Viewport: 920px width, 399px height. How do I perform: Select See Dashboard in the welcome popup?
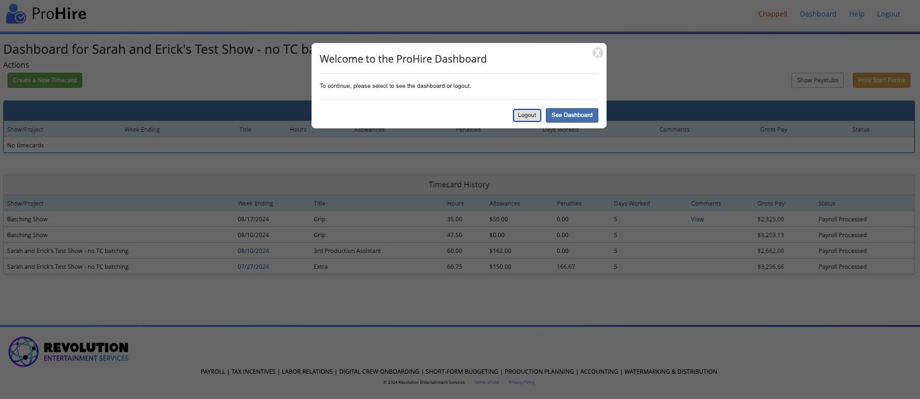pyautogui.click(x=571, y=115)
